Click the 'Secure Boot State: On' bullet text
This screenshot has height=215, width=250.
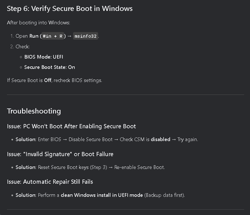[50, 67]
